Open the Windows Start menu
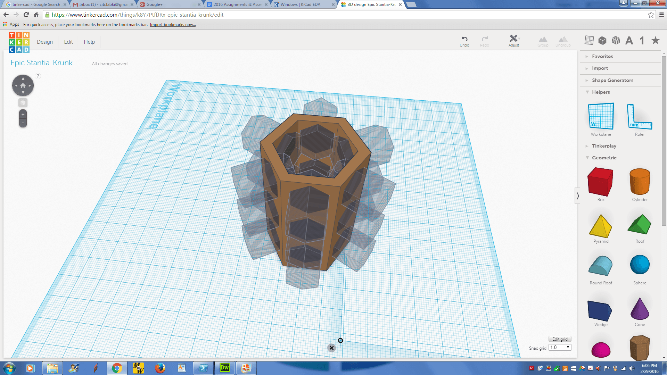 (x=9, y=368)
